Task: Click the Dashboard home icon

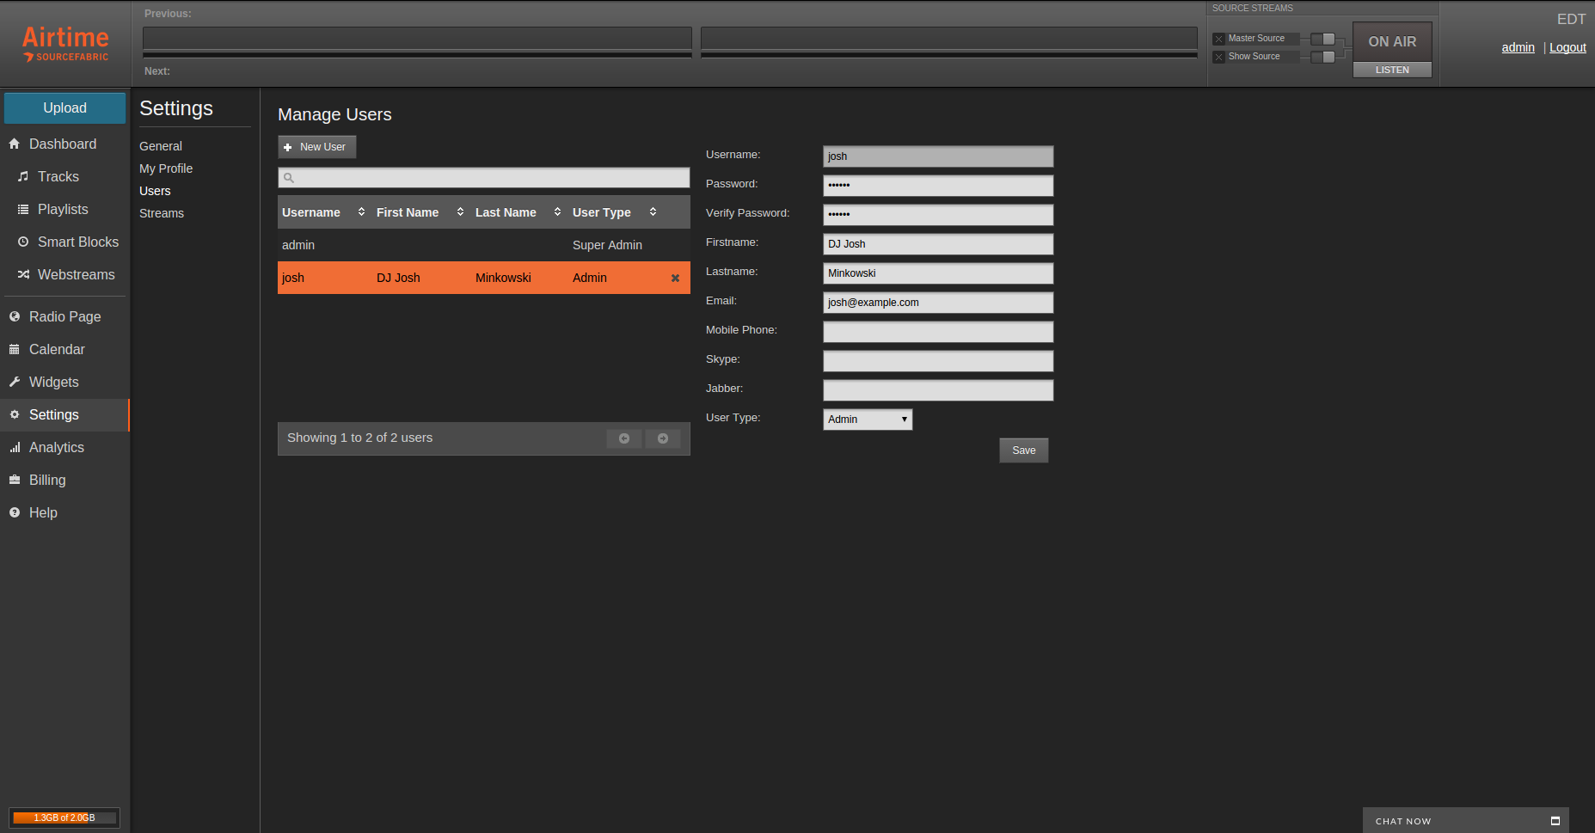Action: click(x=15, y=144)
